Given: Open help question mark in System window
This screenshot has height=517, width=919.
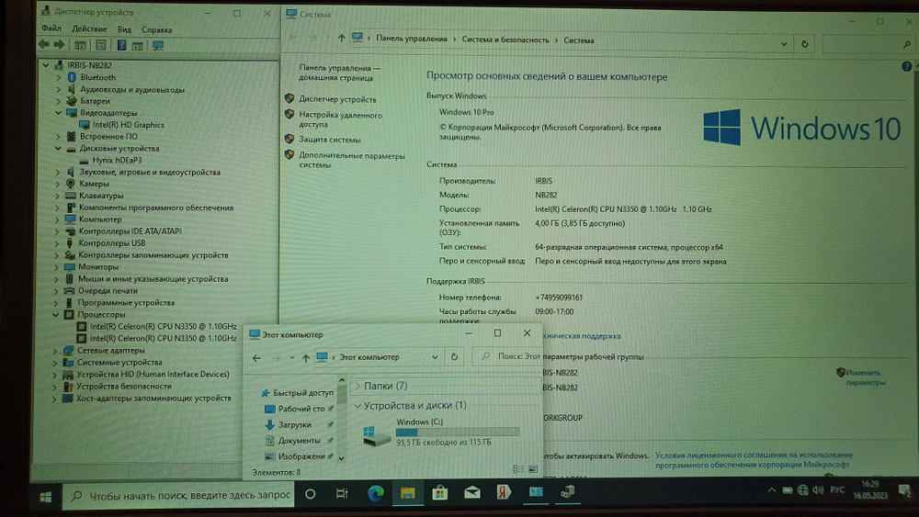Looking at the screenshot, I should [907, 67].
